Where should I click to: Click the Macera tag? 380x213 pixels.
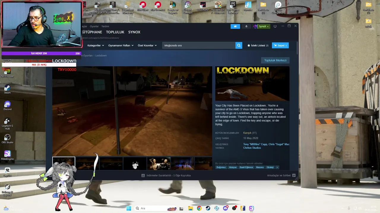coord(260,167)
